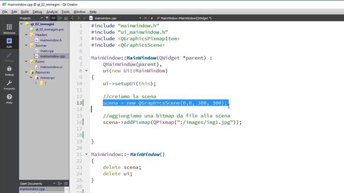The image size is (344, 193).
Task: Select mainwindow.h in the Headers folder
Action: 51,40
